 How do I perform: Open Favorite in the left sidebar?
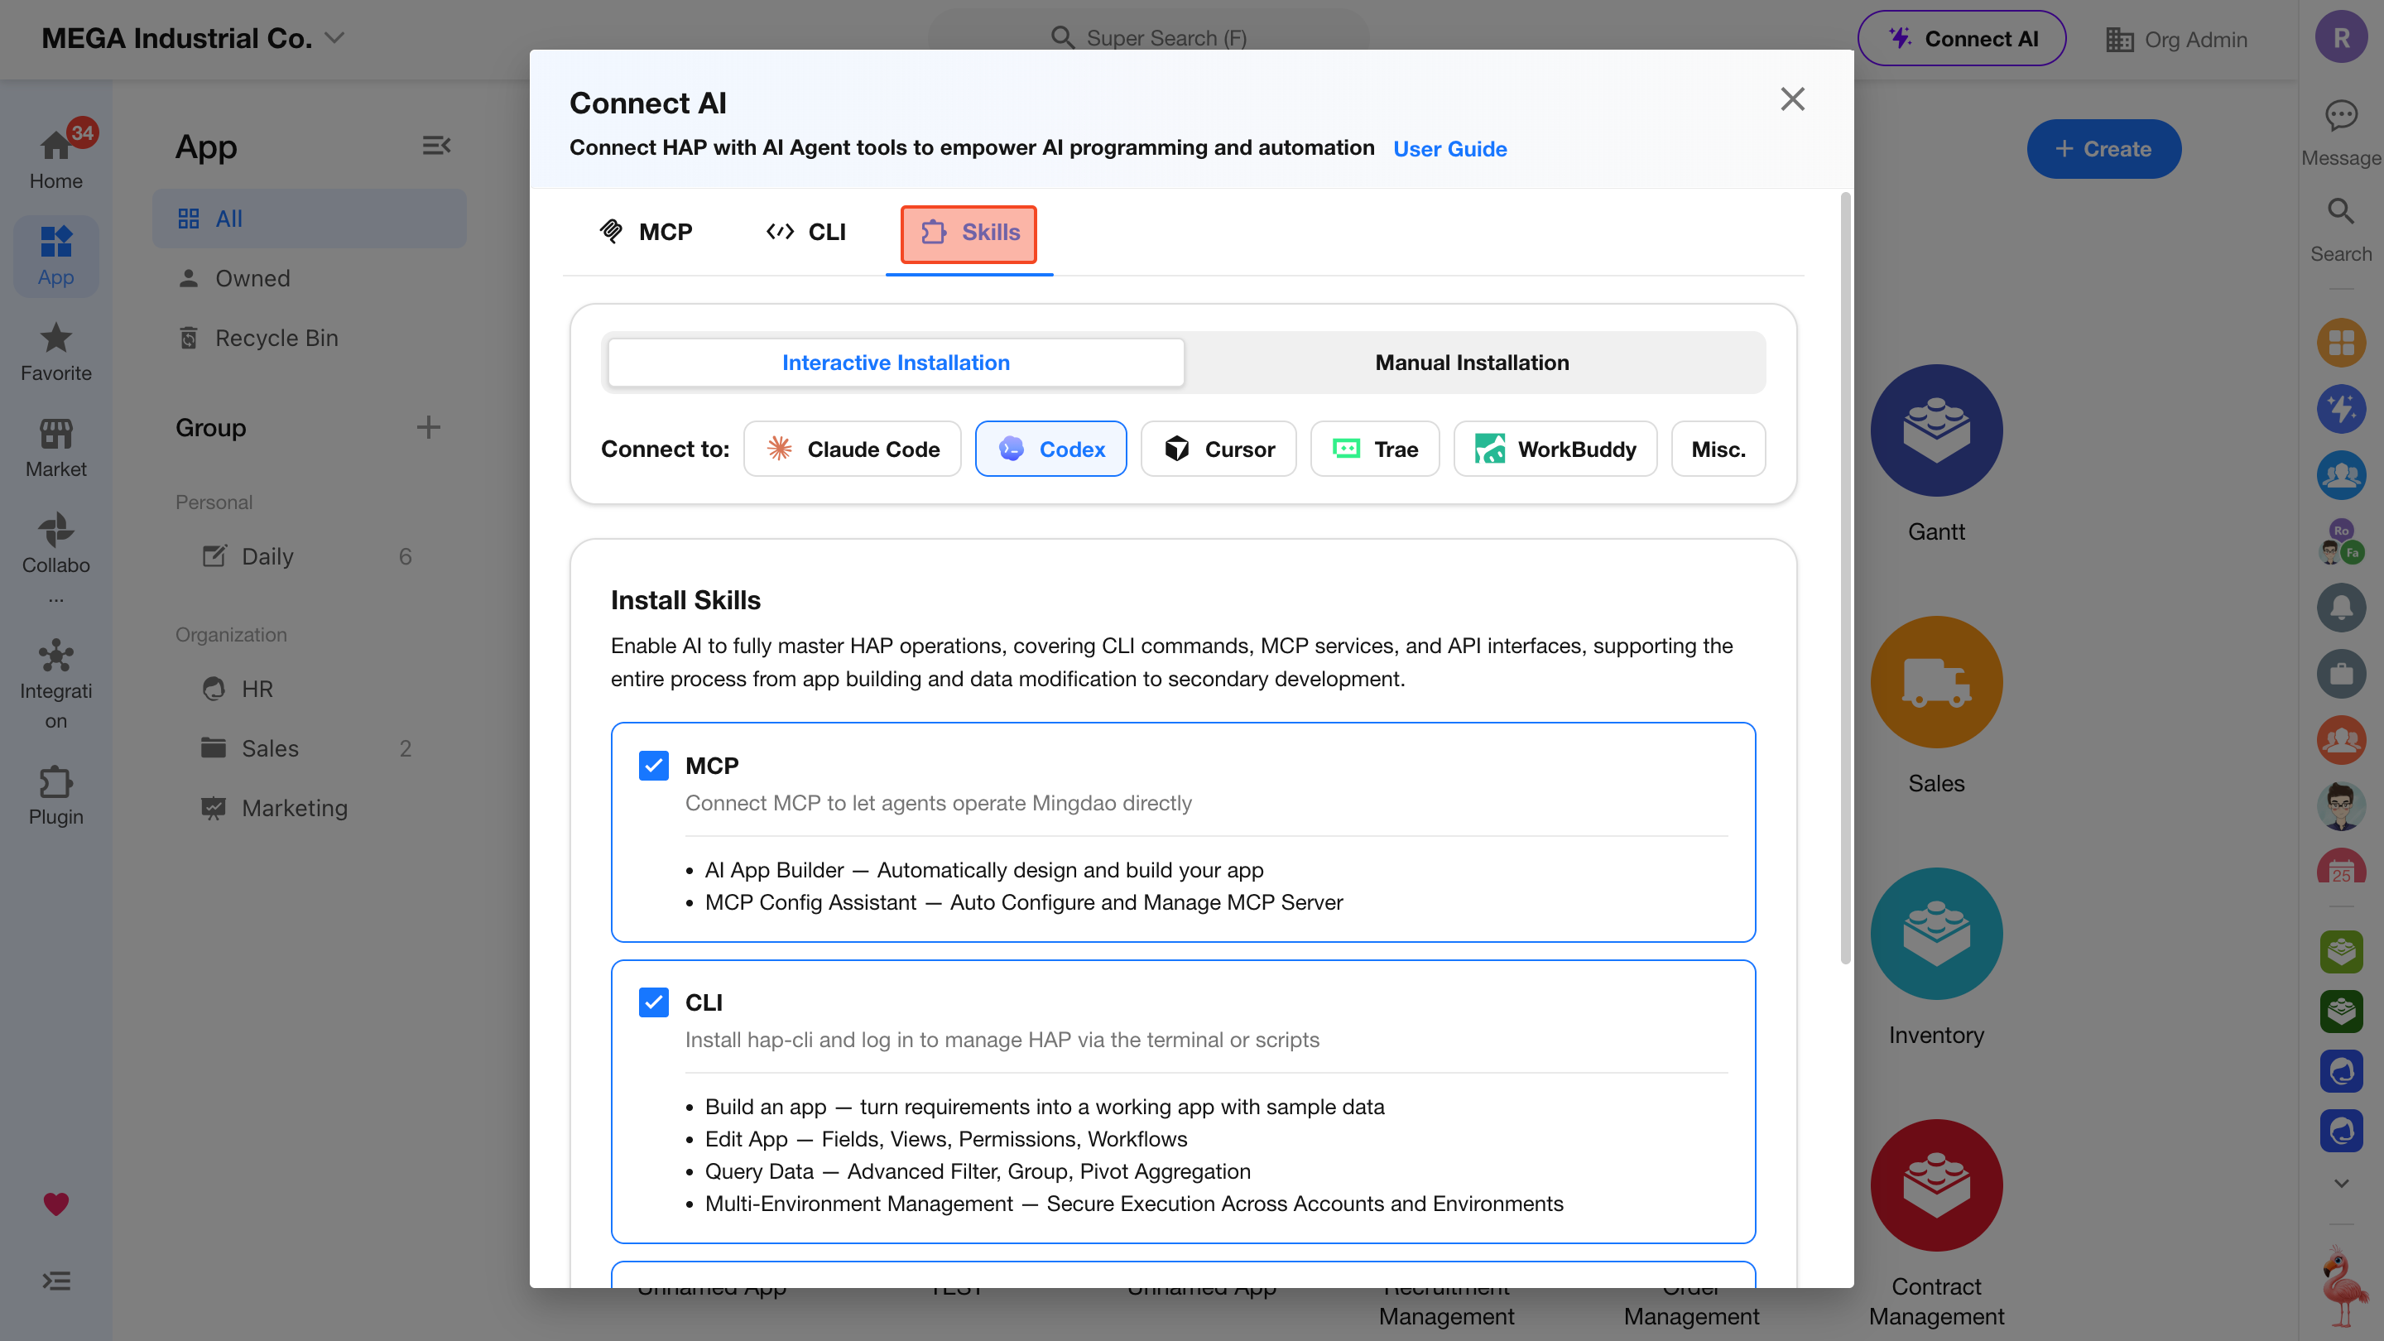pyautogui.click(x=55, y=352)
